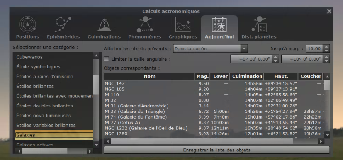Open the Phénomènes planet icon

pos(144,24)
